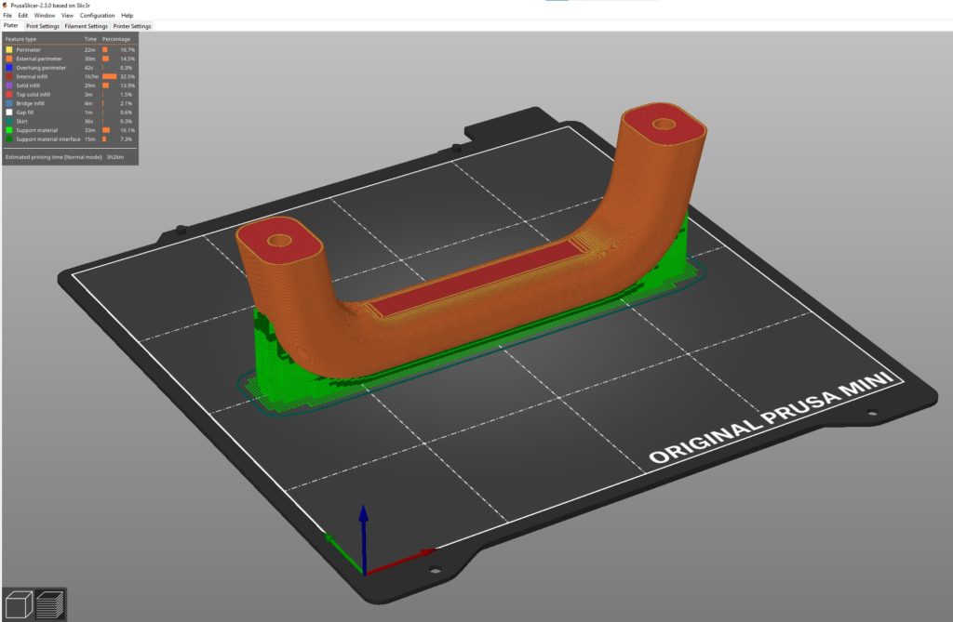
Task: Switch to the Filament Settings tab
Action: click(x=86, y=26)
